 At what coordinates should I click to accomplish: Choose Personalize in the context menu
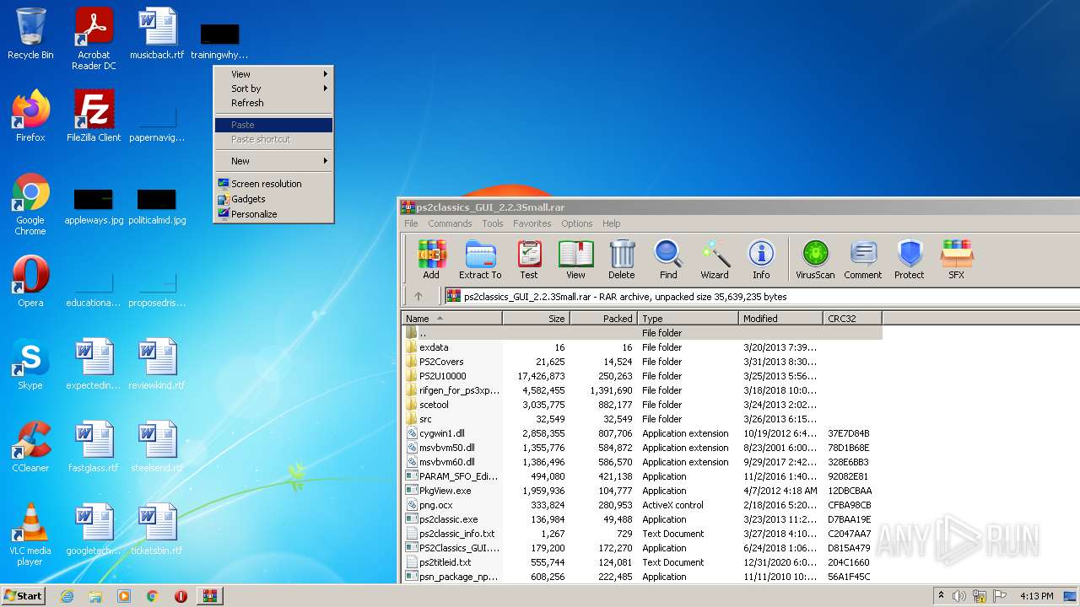(273, 214)
